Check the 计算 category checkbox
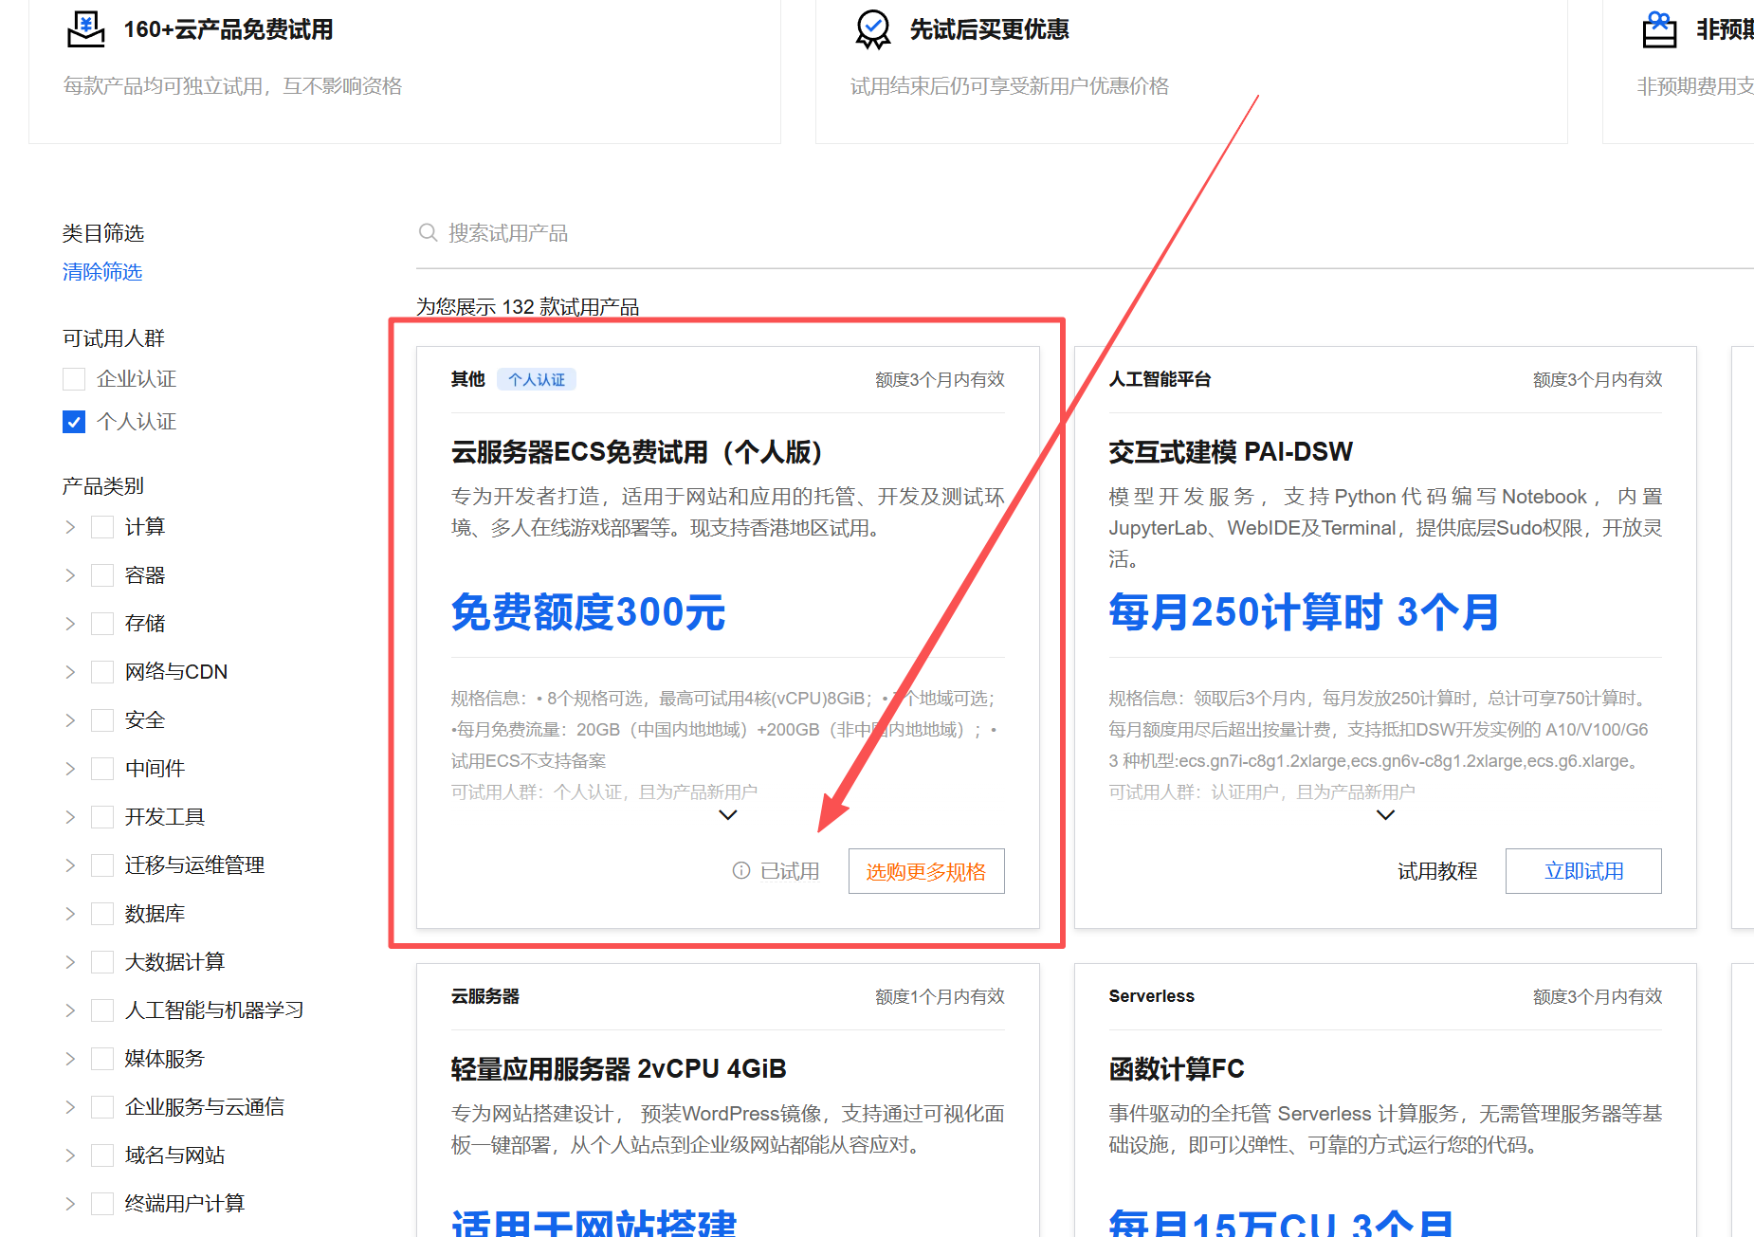 [x=102, y=527]
